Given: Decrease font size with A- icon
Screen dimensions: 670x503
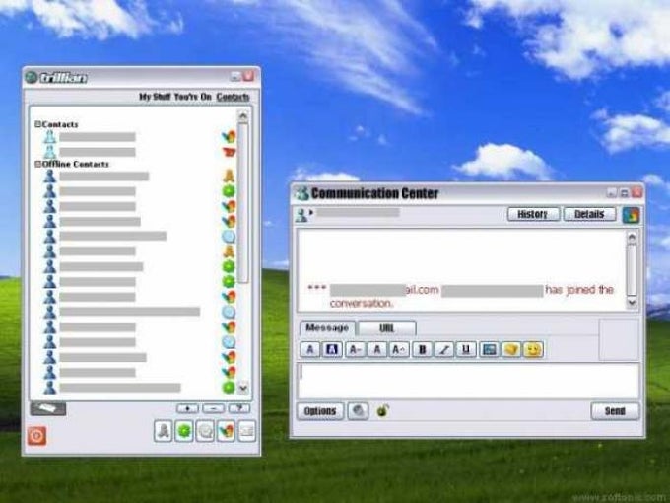Looking at the screenshot, I should [x=355, y=349].
